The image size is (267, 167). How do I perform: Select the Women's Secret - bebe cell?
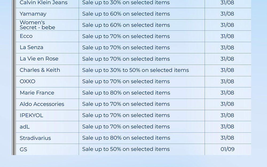tap(37, 25)
